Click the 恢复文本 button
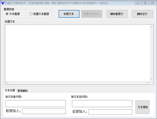157x119 pixels. (x=69, y=14)
